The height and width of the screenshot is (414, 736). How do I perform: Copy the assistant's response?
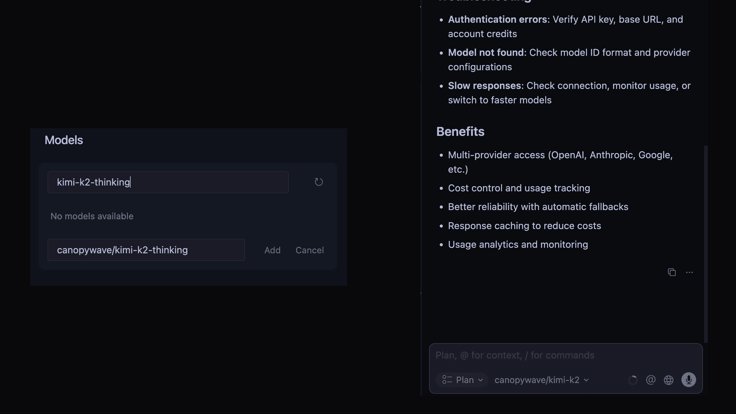672,272
